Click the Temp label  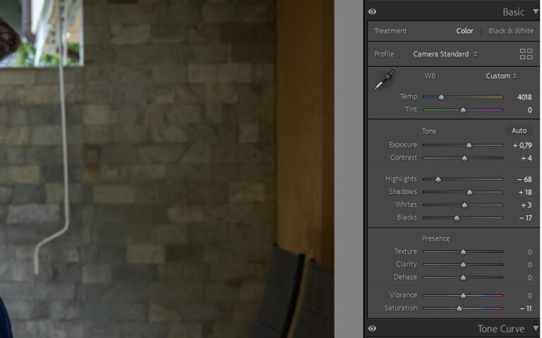[408, 97]
